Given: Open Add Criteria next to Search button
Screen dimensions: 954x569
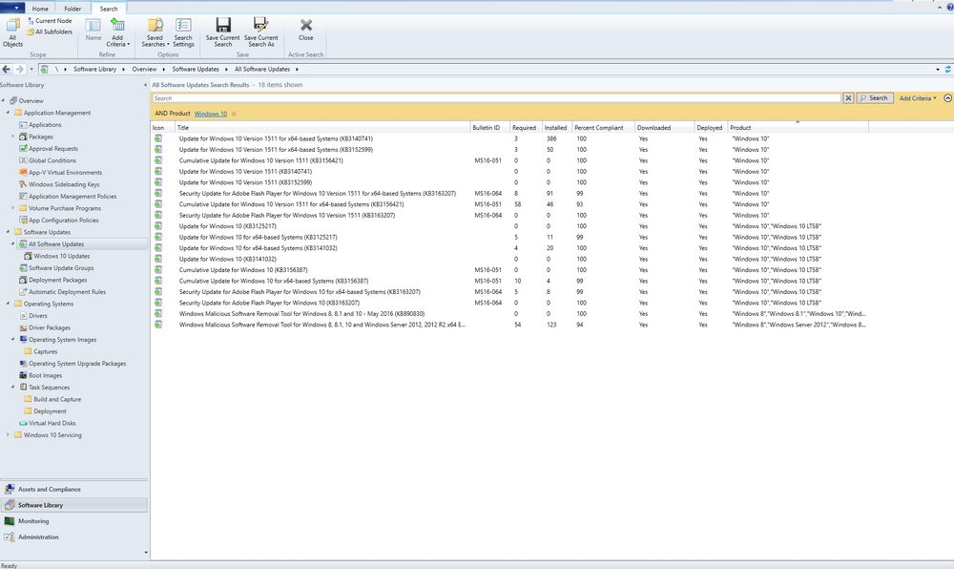Looking at the screenshot, I should (x=918, y=98).
